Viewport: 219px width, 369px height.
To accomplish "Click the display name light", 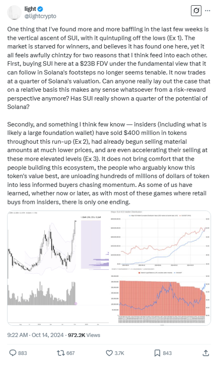I will (30, 9).
